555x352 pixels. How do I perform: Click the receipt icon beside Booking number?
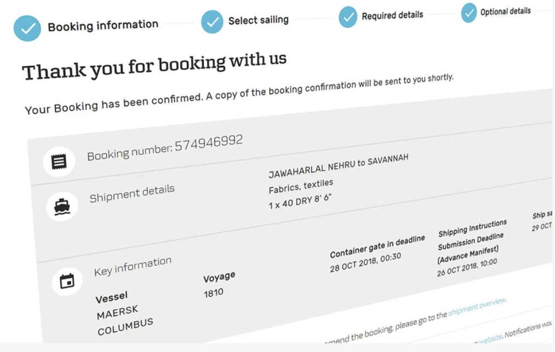[59, 161]
